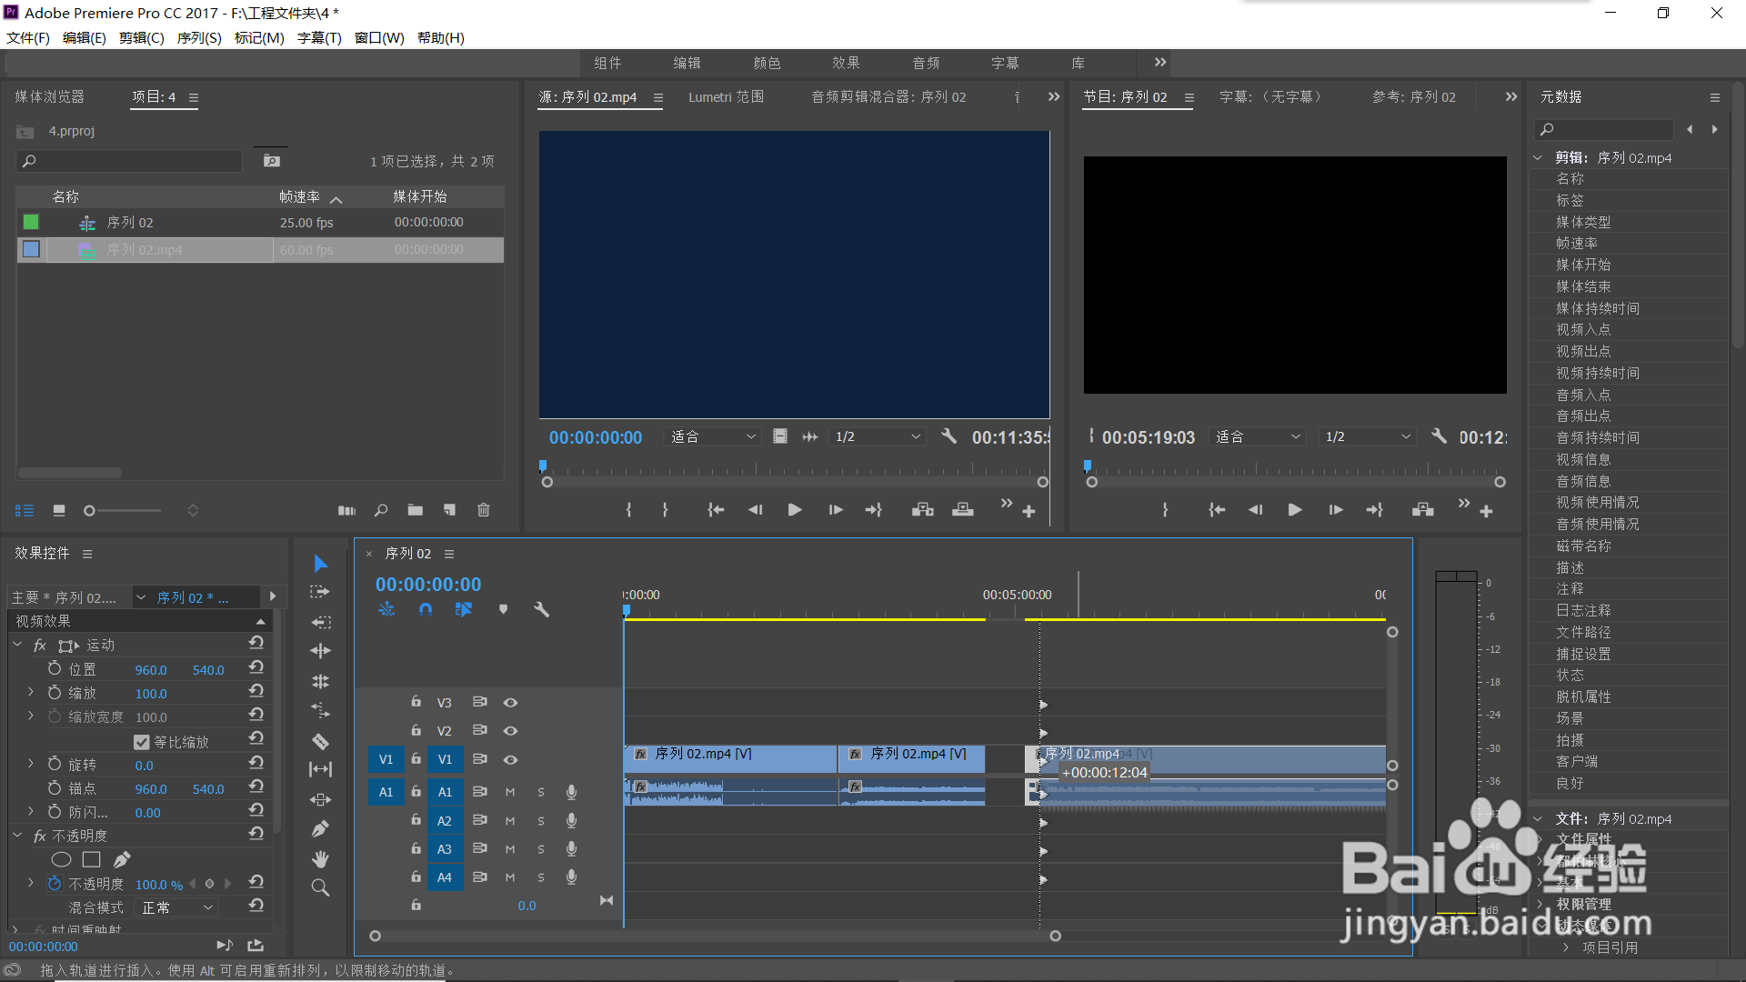Image resolution: width=1746 pixels, height=982 pixels.
Task: Open program monitor zoom level dropdown
Action: tap(1259, 437)
